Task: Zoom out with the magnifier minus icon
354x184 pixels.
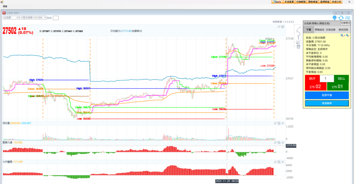Action: coord(347,35)
